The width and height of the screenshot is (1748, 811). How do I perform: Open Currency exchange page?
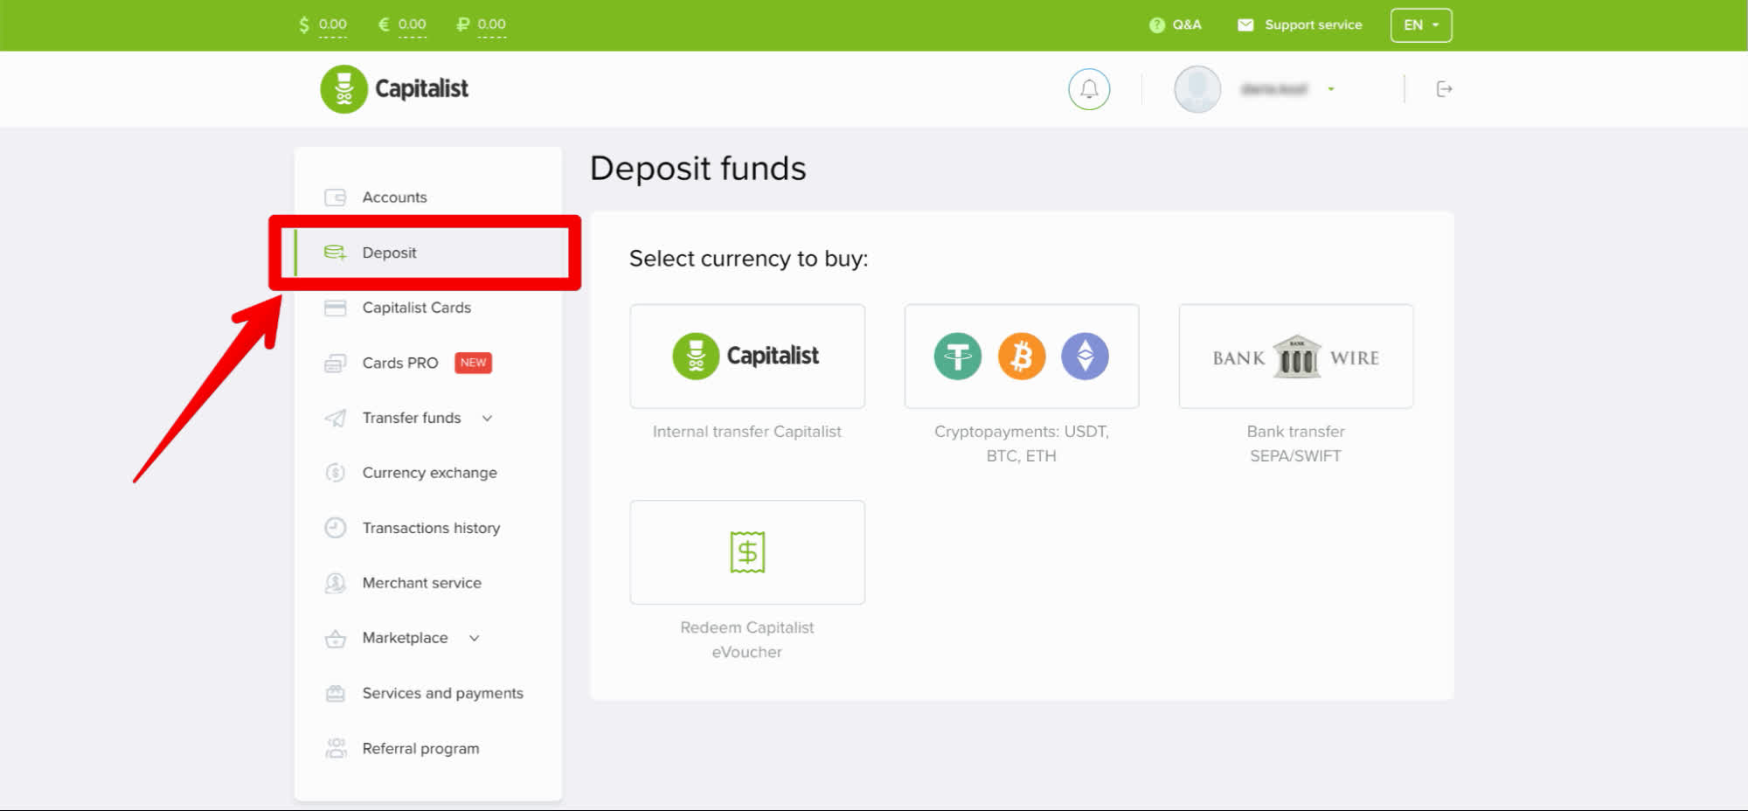[x=428, y=473]
